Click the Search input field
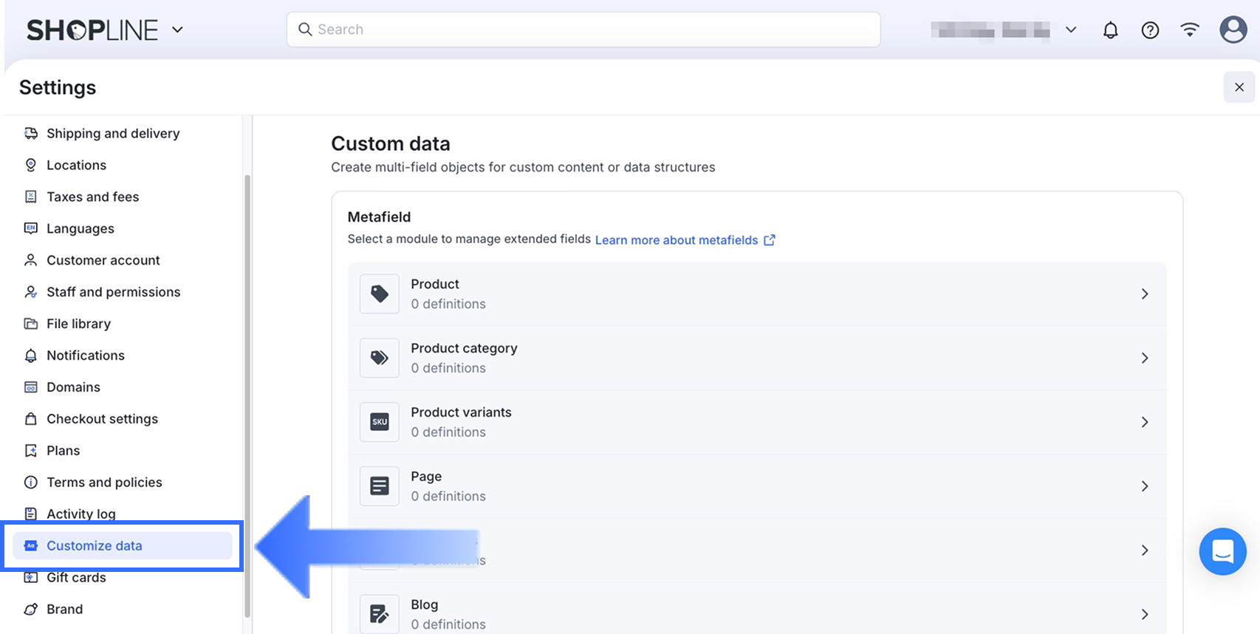The width and height of the screenshot is (1260, 634). point(583,30)
